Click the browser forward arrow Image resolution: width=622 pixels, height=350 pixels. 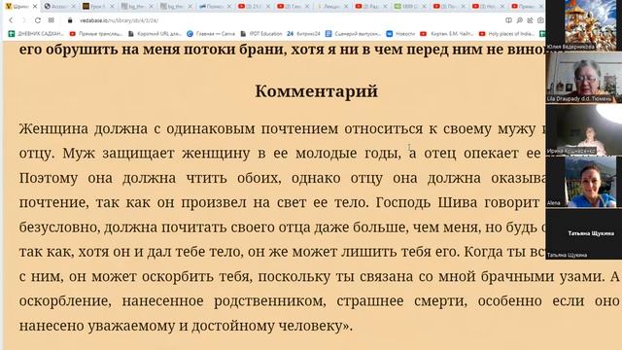24,20
